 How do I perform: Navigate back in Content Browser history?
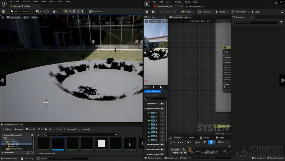click(x=39, y=129)
